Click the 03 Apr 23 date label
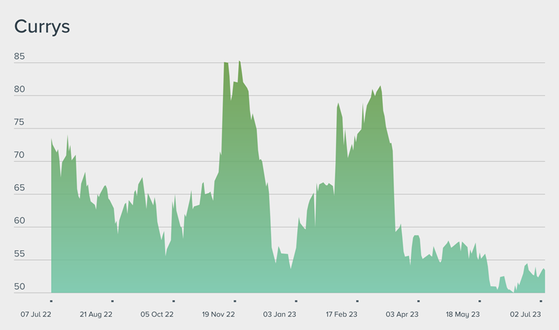The image size is (559, 330). [402, 314]
